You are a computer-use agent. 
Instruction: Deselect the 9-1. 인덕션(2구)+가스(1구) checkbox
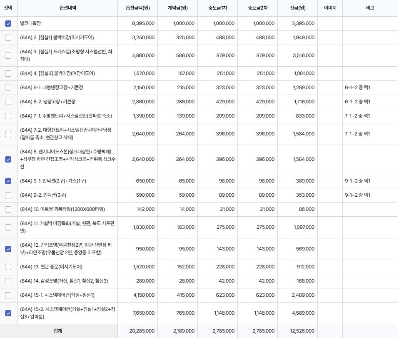pyautogui.click(x=8, y=181)
